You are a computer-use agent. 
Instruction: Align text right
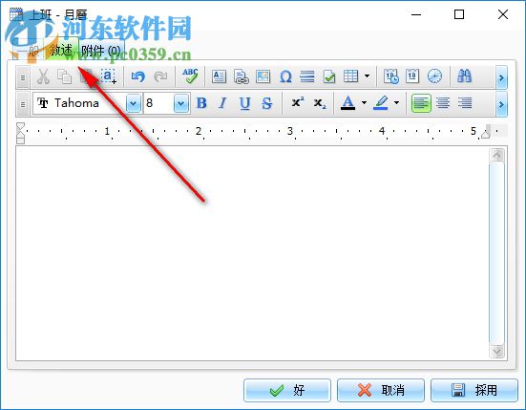pyautogui.click(x=465, y=103)
